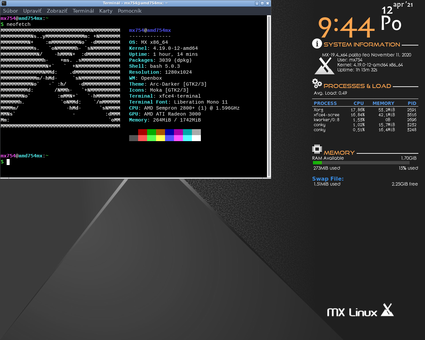Click the Xorg process row
Screen dimensions: 425x340
[365, 110]
